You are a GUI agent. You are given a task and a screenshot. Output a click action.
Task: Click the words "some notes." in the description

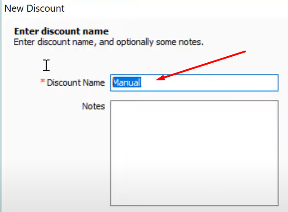click(180, 42)
